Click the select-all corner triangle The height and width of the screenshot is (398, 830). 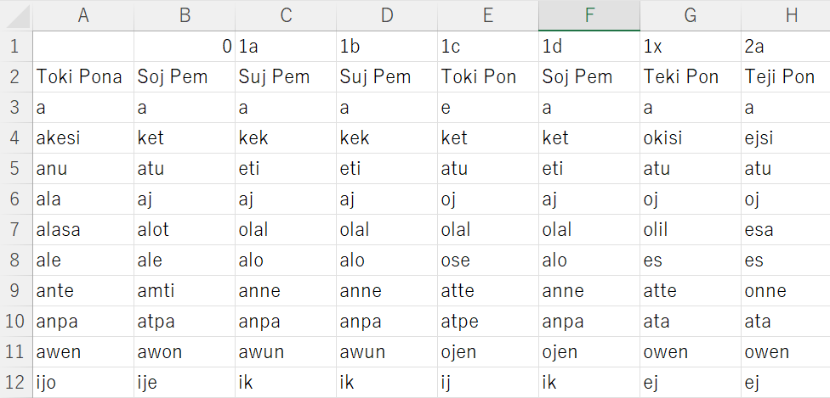coord(17,15)
